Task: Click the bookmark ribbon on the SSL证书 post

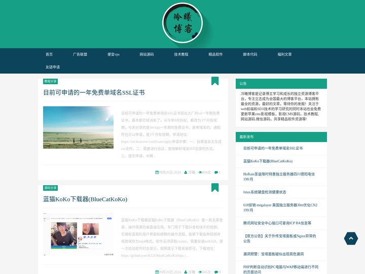Action: coord(215,81)
